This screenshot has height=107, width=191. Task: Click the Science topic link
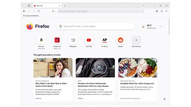[x=38, y=98]
